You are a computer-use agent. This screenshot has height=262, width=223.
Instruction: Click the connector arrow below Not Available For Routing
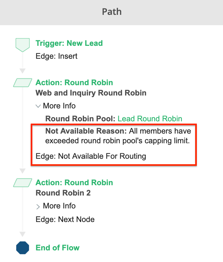coord(22,171)
